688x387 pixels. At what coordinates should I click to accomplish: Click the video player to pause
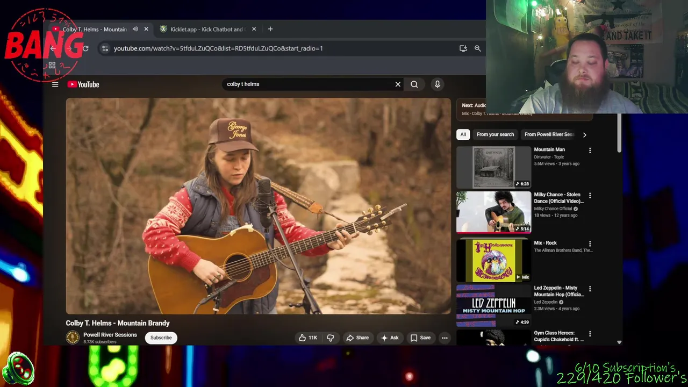[259, 206]
